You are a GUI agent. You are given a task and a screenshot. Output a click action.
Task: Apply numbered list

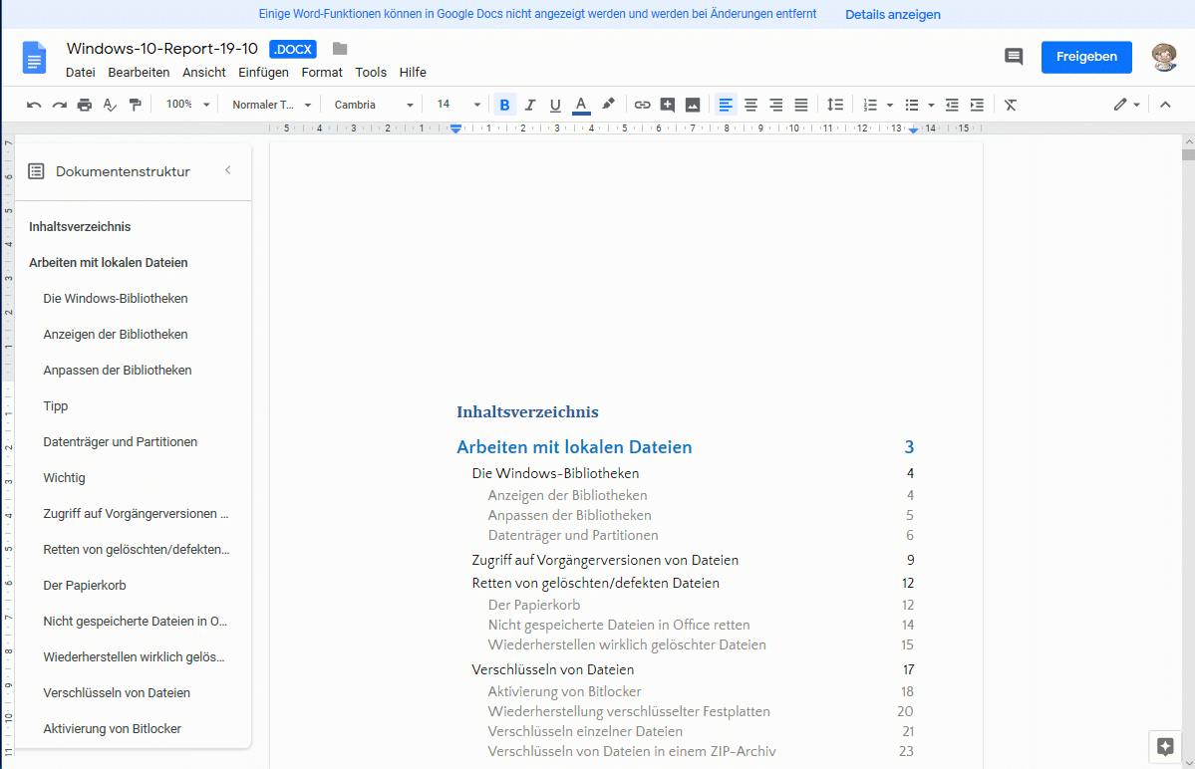click(x=869, y=105)
